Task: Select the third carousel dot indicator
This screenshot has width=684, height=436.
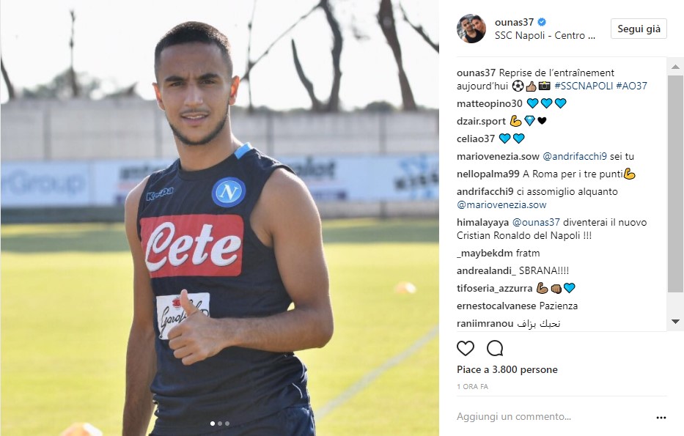Action: click(227, 424)
